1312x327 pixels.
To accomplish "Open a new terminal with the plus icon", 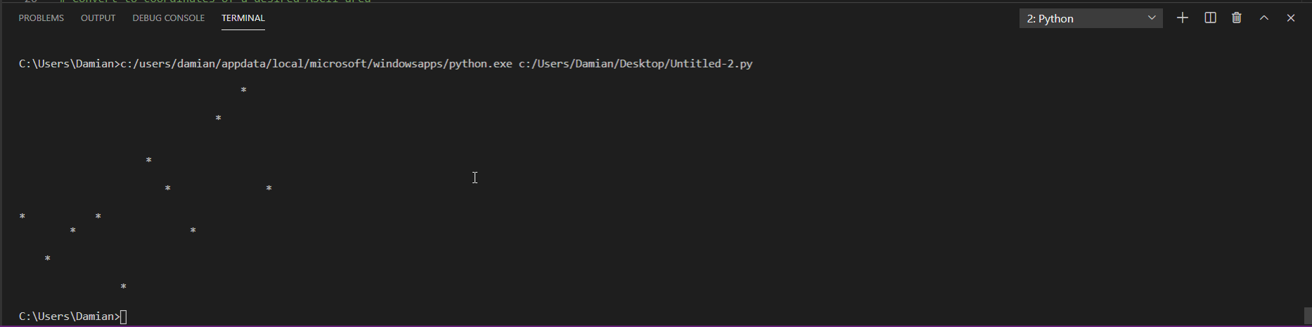I will tap(1183, 18).
